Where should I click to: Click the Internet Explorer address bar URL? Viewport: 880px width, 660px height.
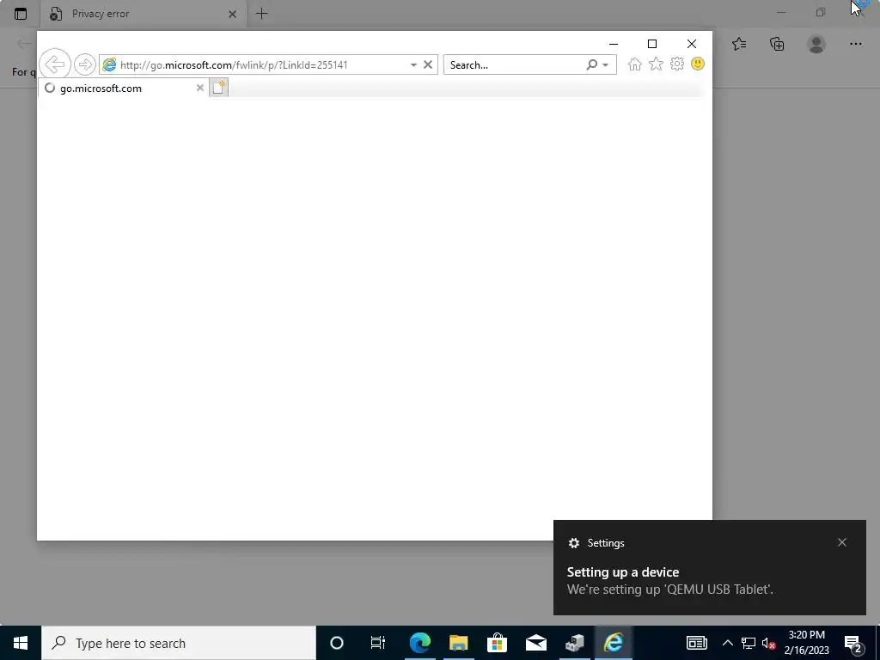[234, 65]
